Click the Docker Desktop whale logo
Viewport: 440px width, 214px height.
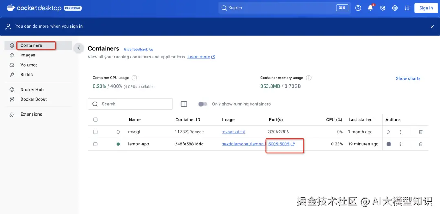click(x=11, y=8)
